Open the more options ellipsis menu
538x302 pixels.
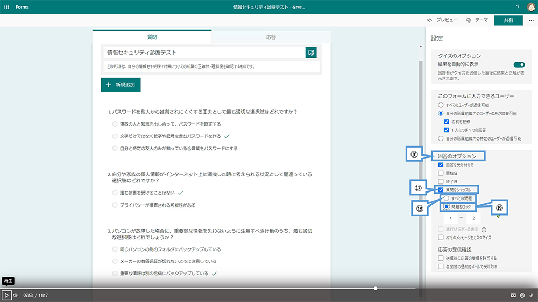coord(531,20)
